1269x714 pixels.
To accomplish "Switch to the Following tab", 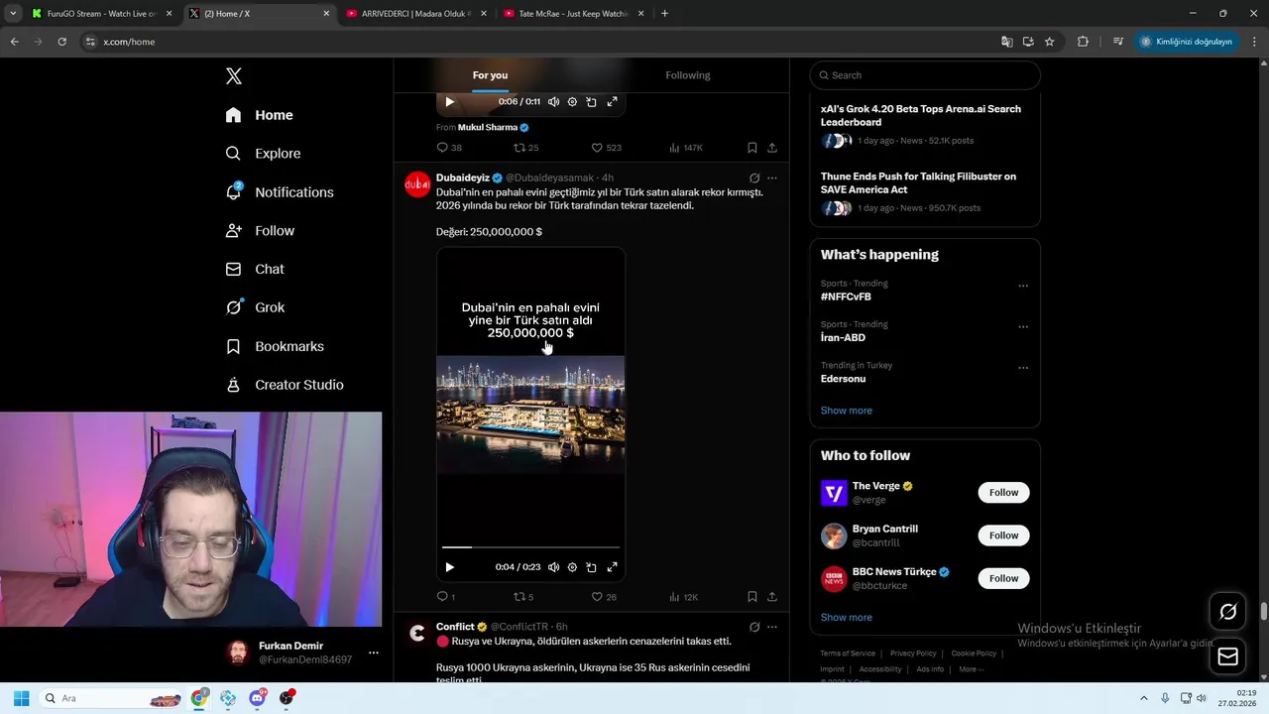I will point(687,75).
